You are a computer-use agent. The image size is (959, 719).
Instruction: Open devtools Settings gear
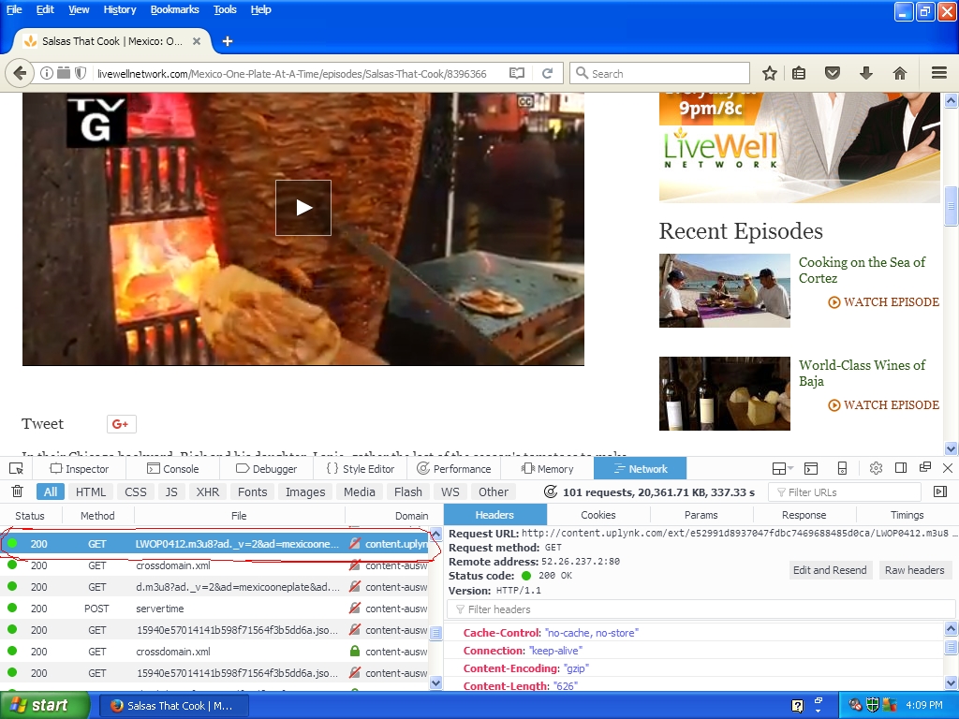pos(876,469)
